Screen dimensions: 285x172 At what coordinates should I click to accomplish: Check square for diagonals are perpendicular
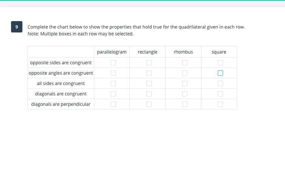point(220,104)
